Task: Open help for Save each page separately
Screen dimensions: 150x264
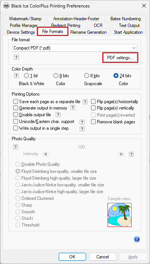Action: point(85,102)
